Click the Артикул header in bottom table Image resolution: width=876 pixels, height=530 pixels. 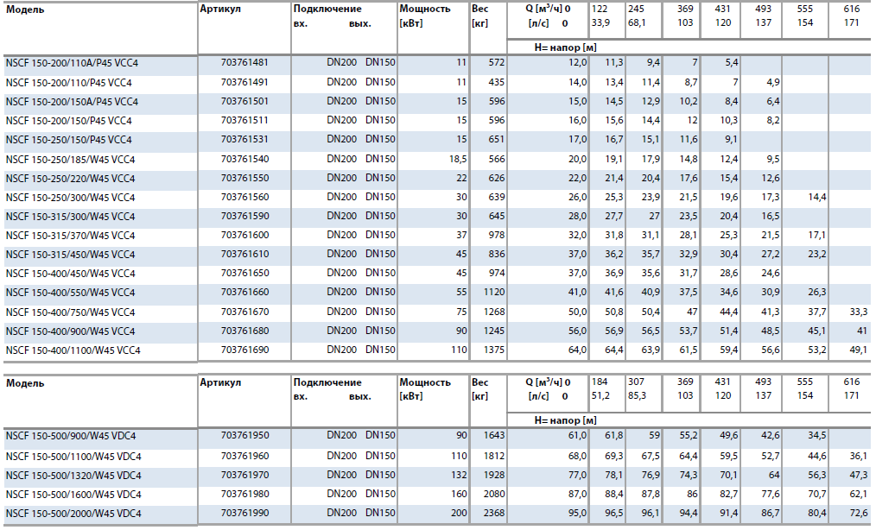click(220, 382)
